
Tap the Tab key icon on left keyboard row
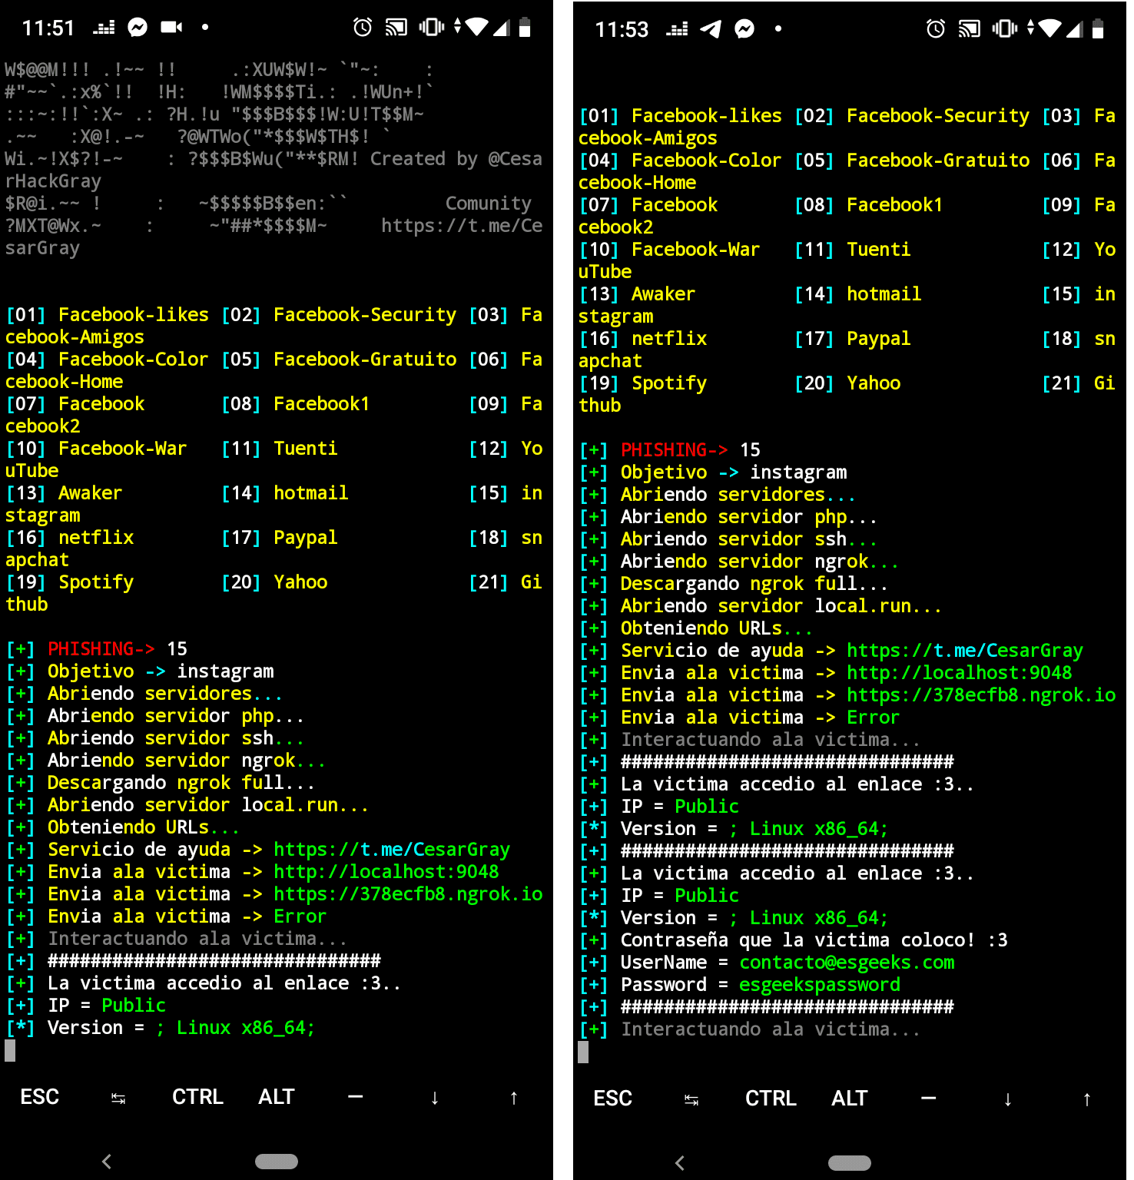tap(118, 1099)
